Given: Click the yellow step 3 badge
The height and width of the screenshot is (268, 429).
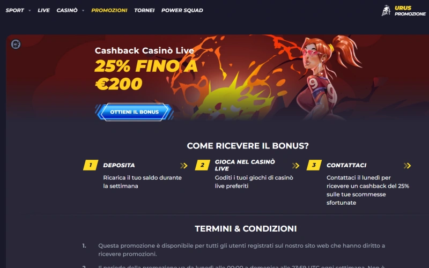Looking at the screenshot, I should [314, 165].
